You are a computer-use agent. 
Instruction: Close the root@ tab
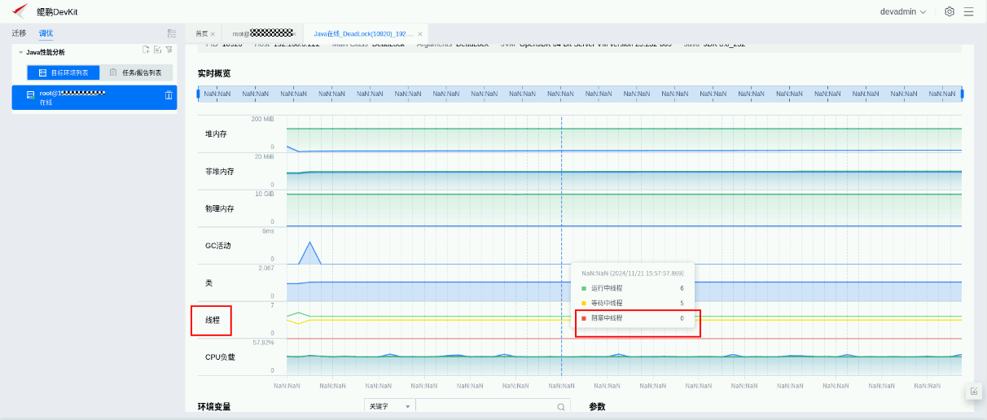(296, 34)
